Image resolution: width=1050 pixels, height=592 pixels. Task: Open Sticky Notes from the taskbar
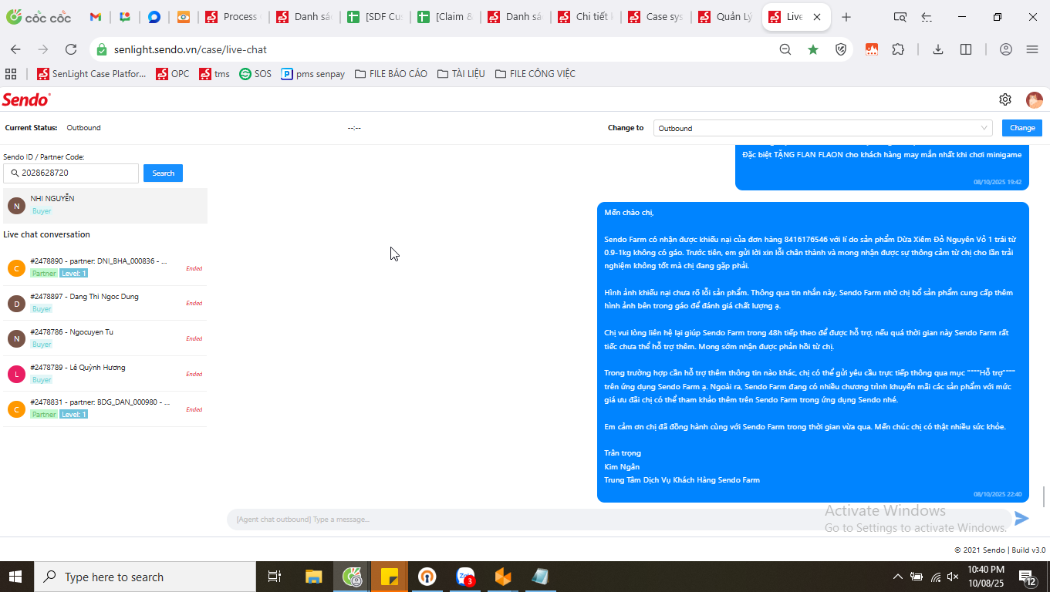pos(390,577)
